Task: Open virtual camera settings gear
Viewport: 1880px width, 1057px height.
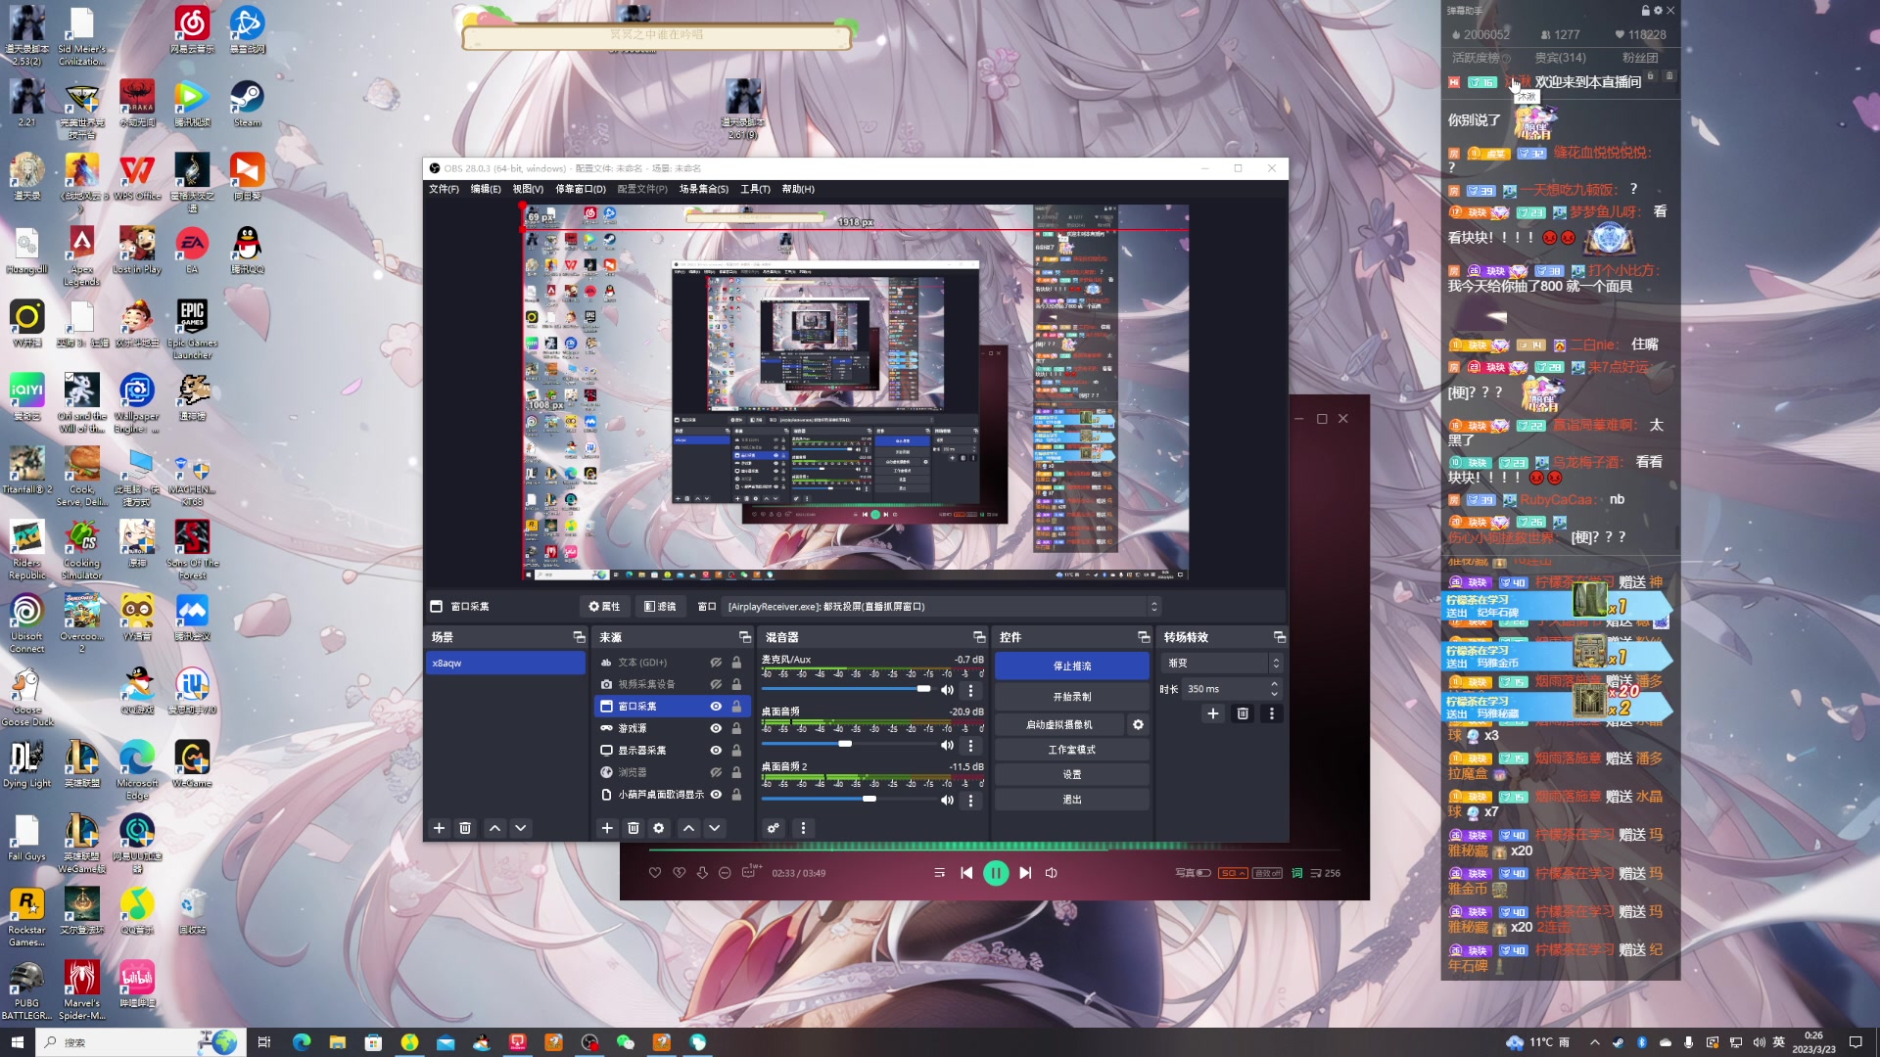Action: point(1138,724)
